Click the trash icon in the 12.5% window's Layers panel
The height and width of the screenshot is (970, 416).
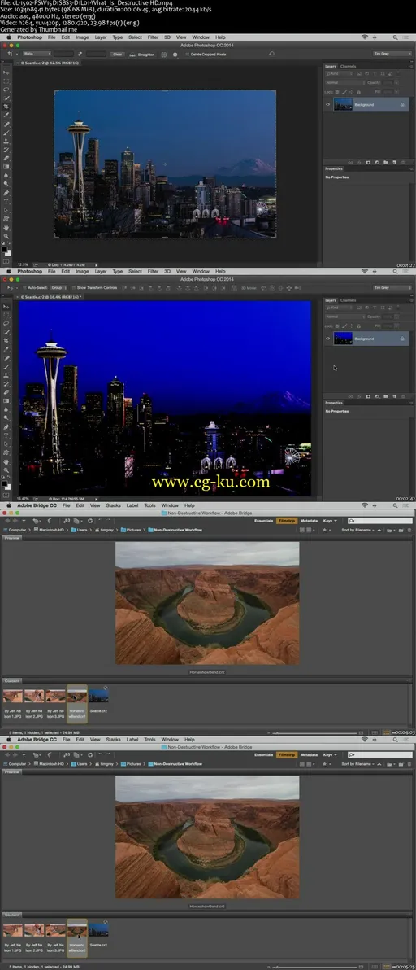coord(402,162)
